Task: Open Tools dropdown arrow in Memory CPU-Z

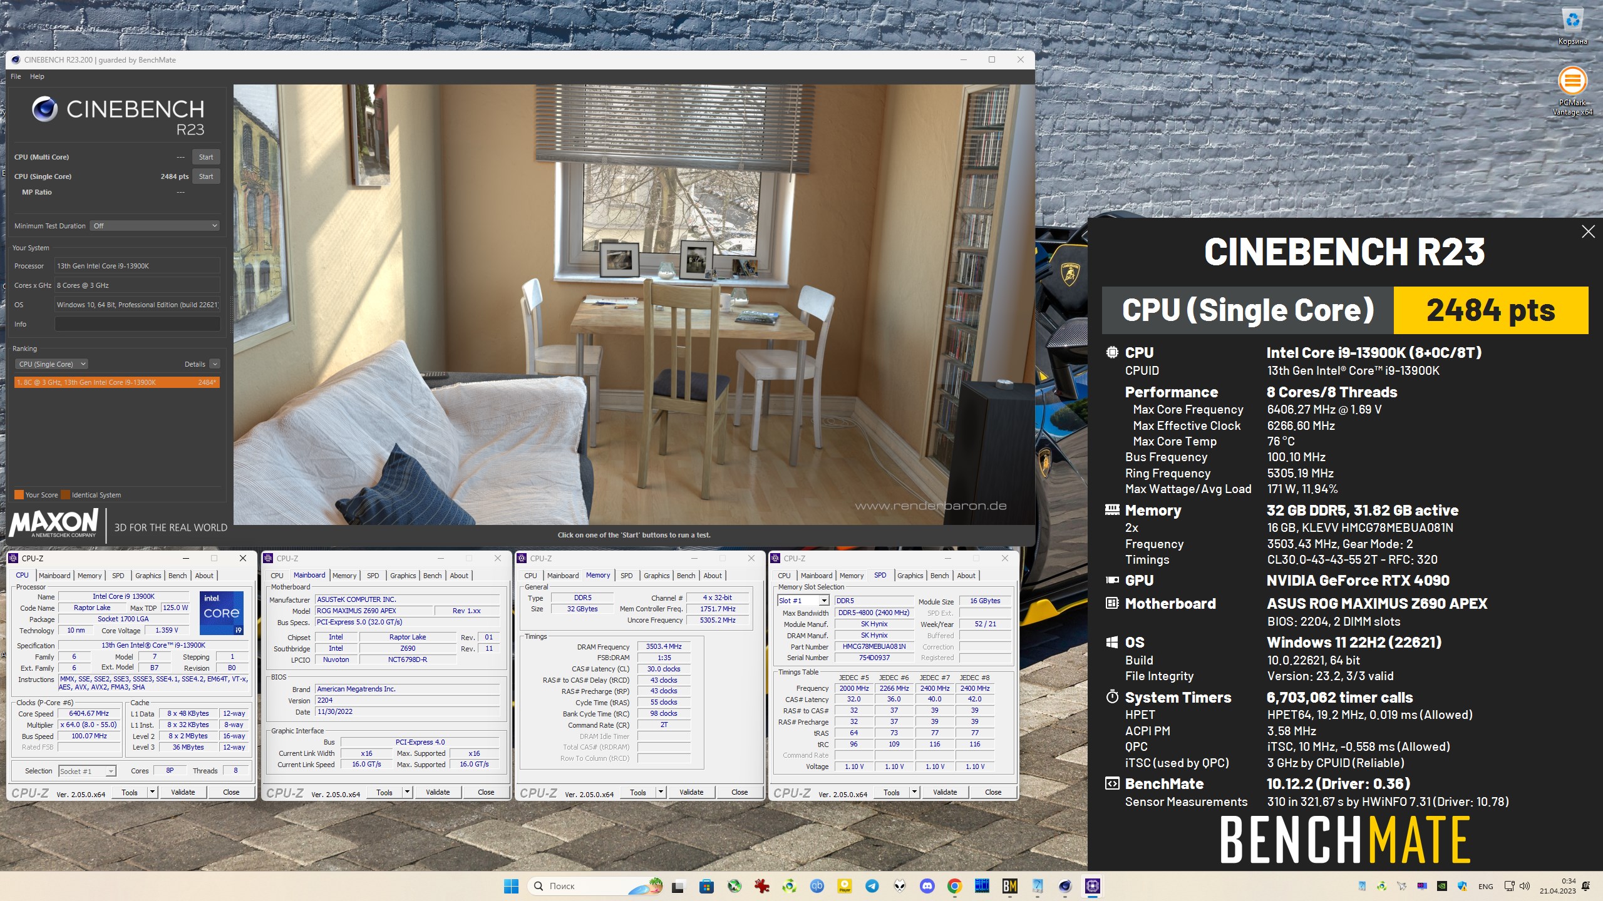Action: pyautogui.click(x=660, y=792)
